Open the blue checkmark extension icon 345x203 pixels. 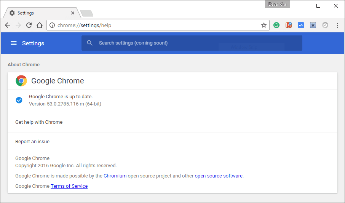pyautogui.click(x=301, y=25)
